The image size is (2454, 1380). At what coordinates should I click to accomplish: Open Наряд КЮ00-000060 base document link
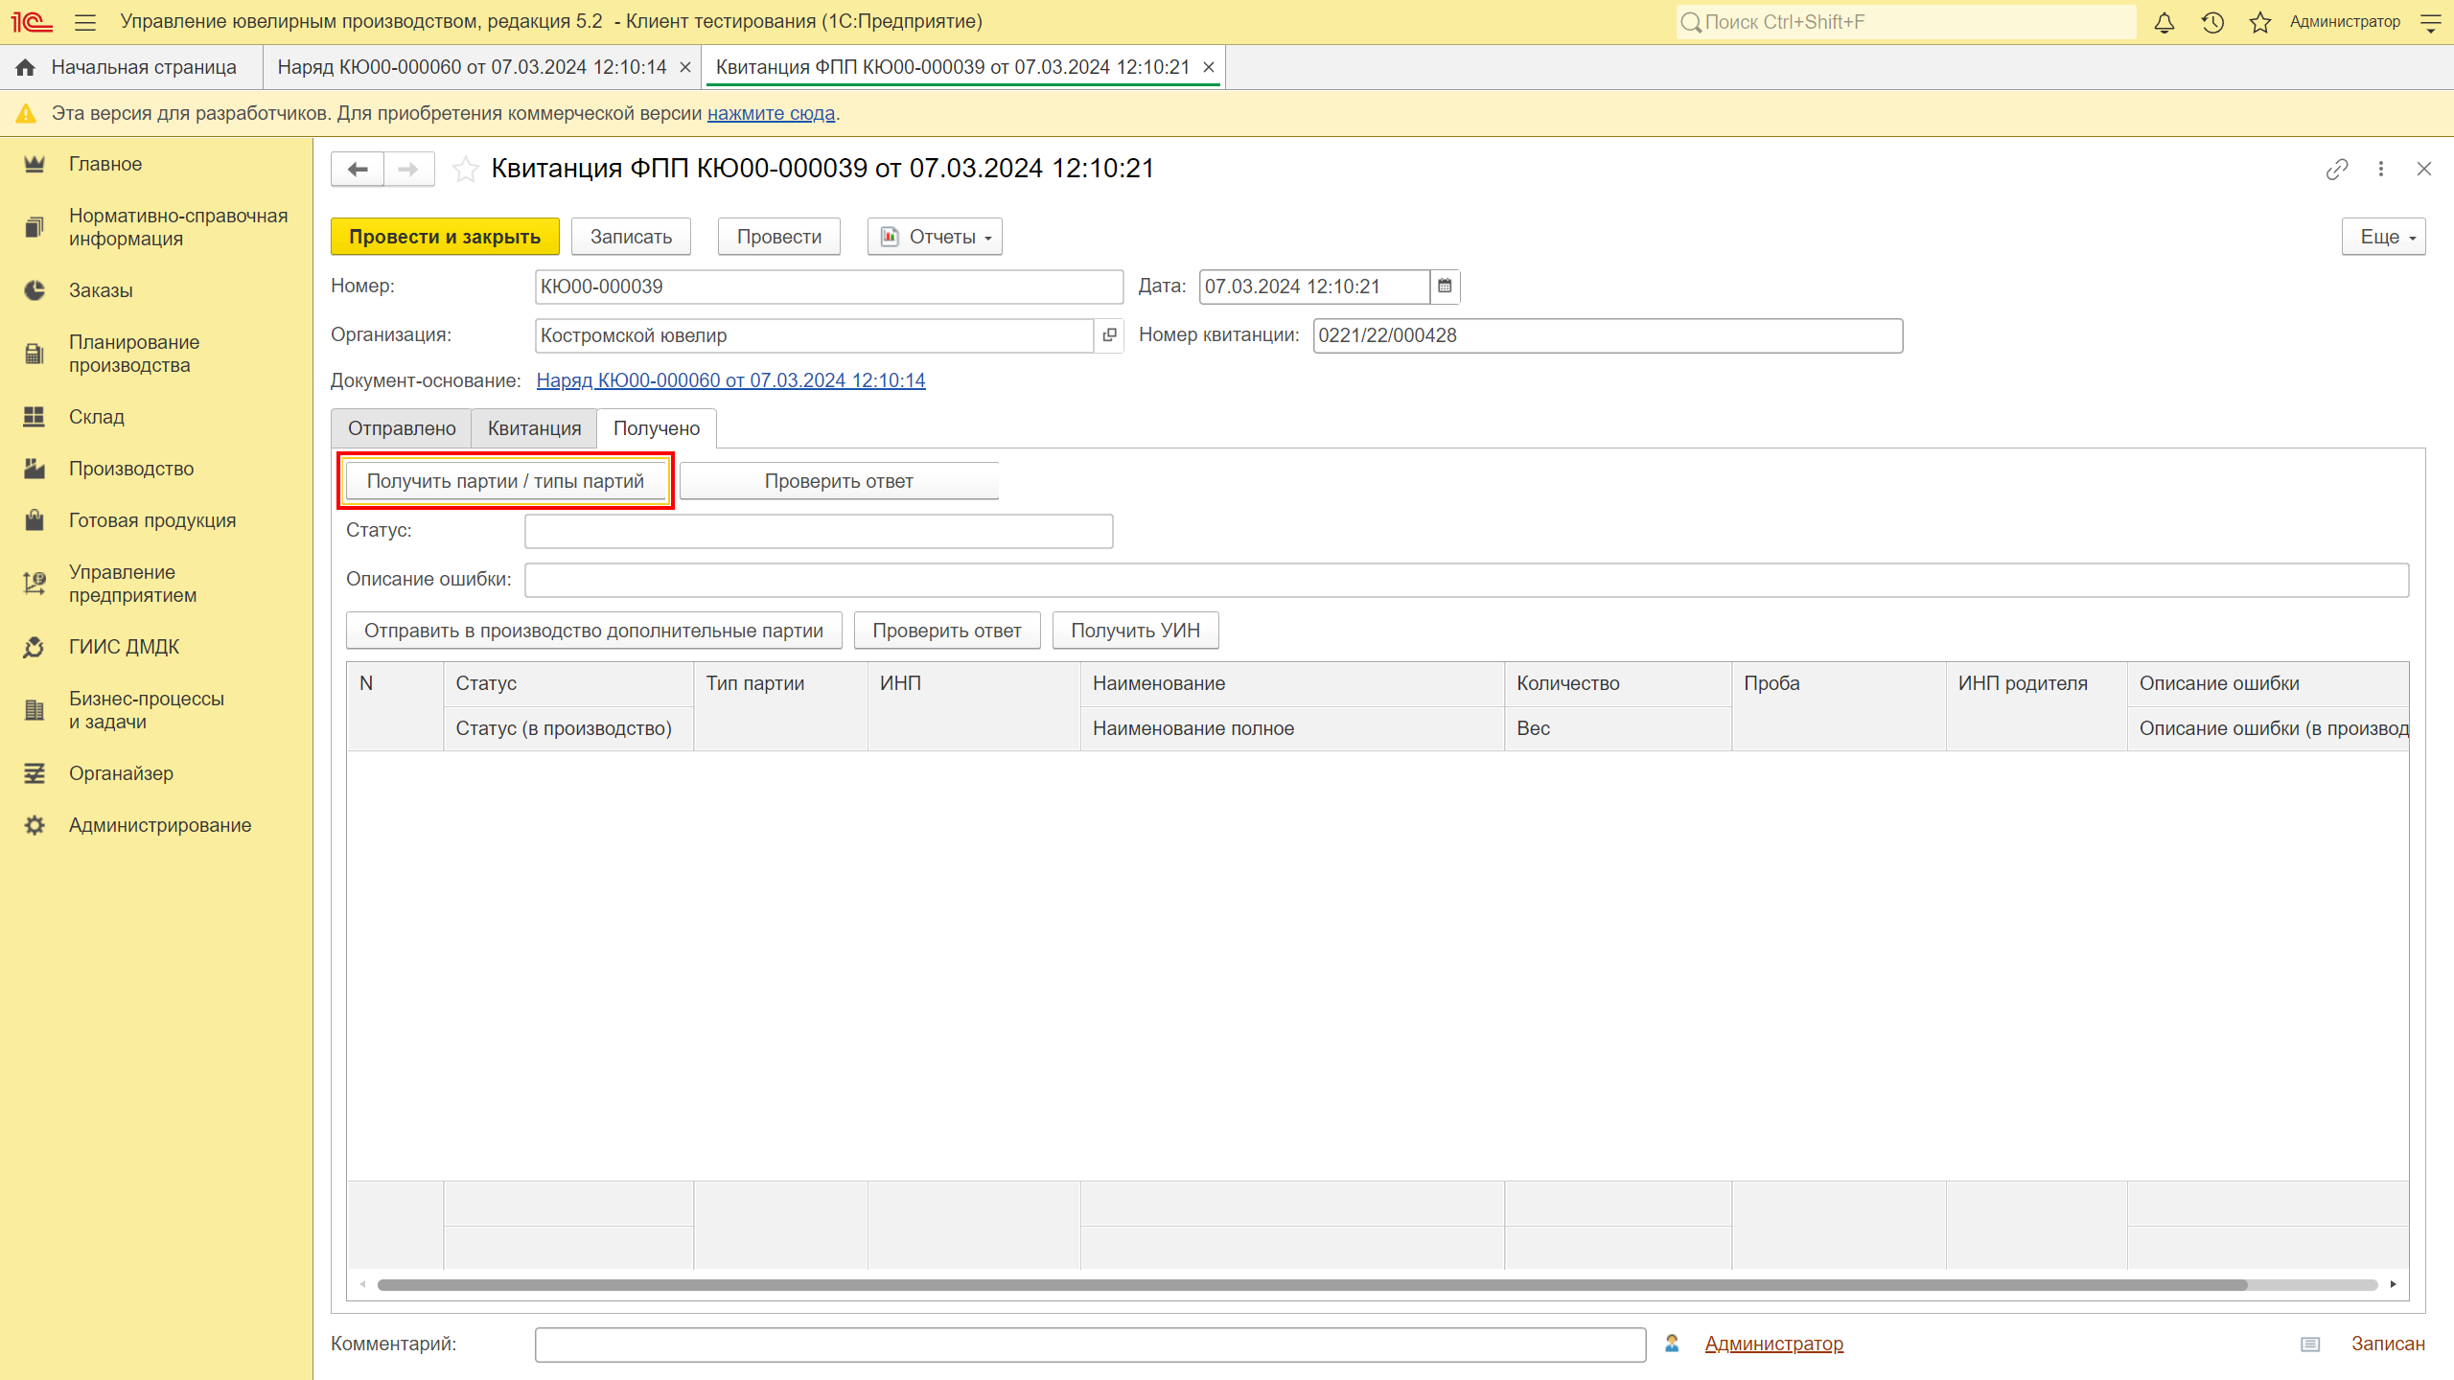pyautogui.click(x=730, y=380)
